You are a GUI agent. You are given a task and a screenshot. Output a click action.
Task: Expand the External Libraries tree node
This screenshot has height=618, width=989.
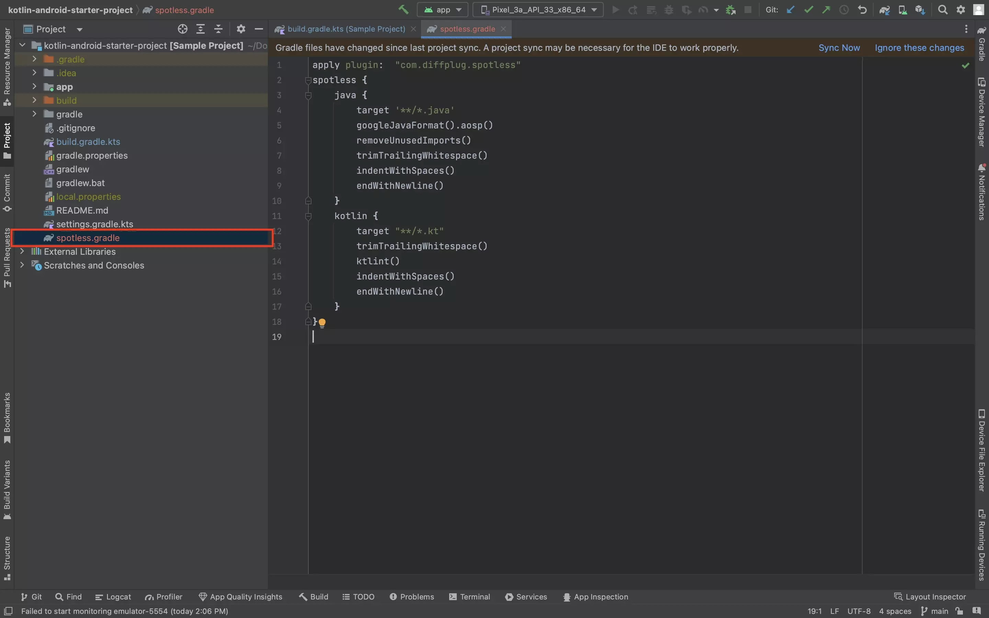[21, 251]
